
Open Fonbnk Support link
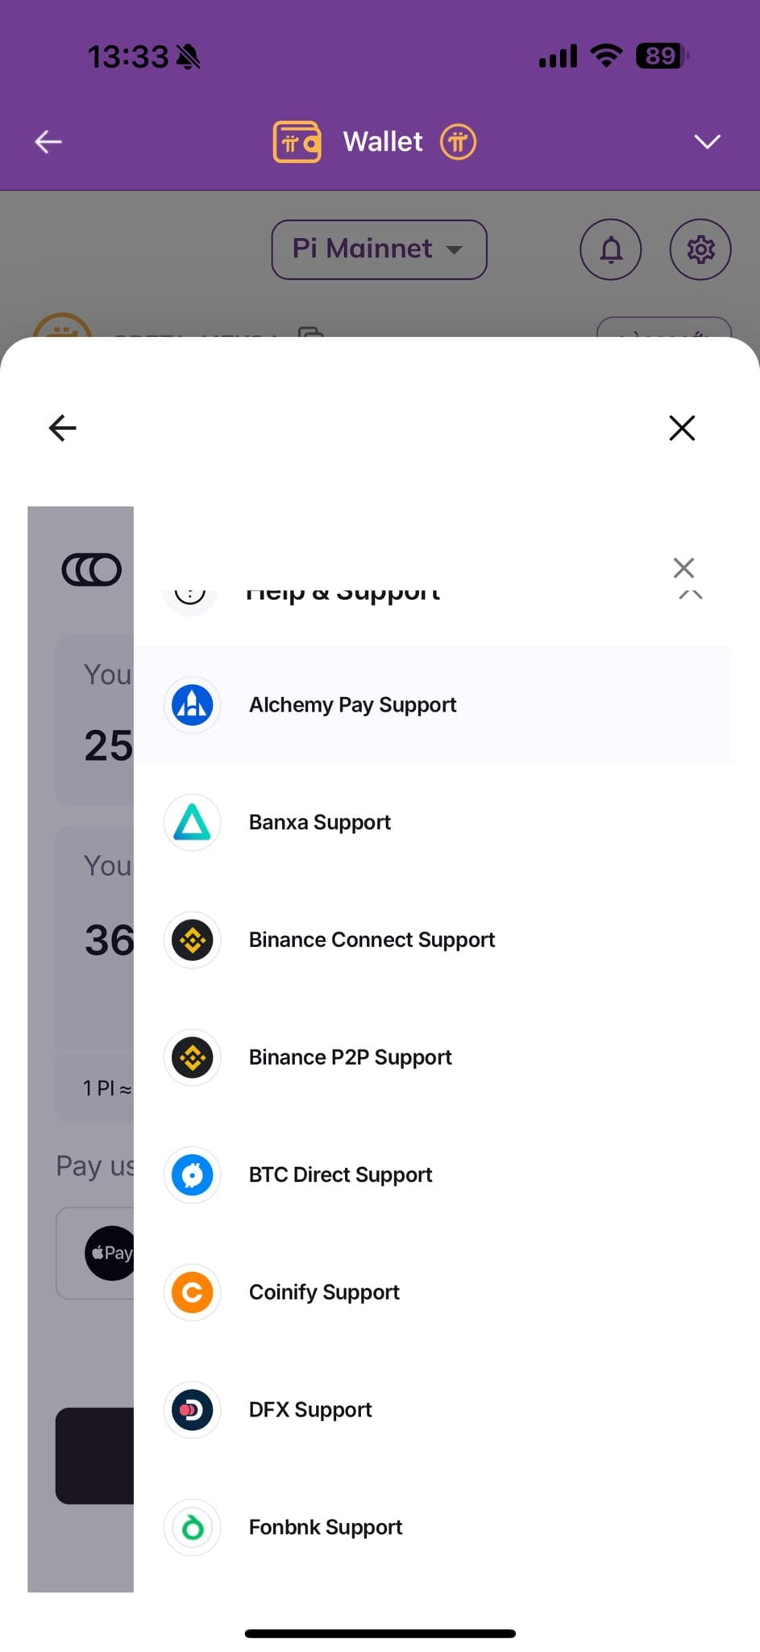[326, 1528]
